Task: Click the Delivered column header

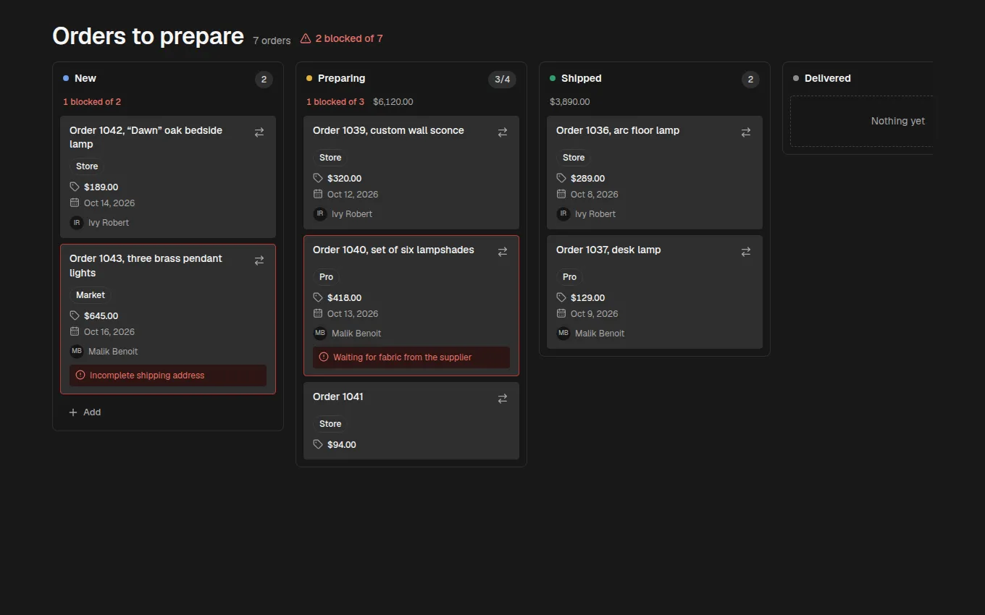Action: click(x=828, y=78)
